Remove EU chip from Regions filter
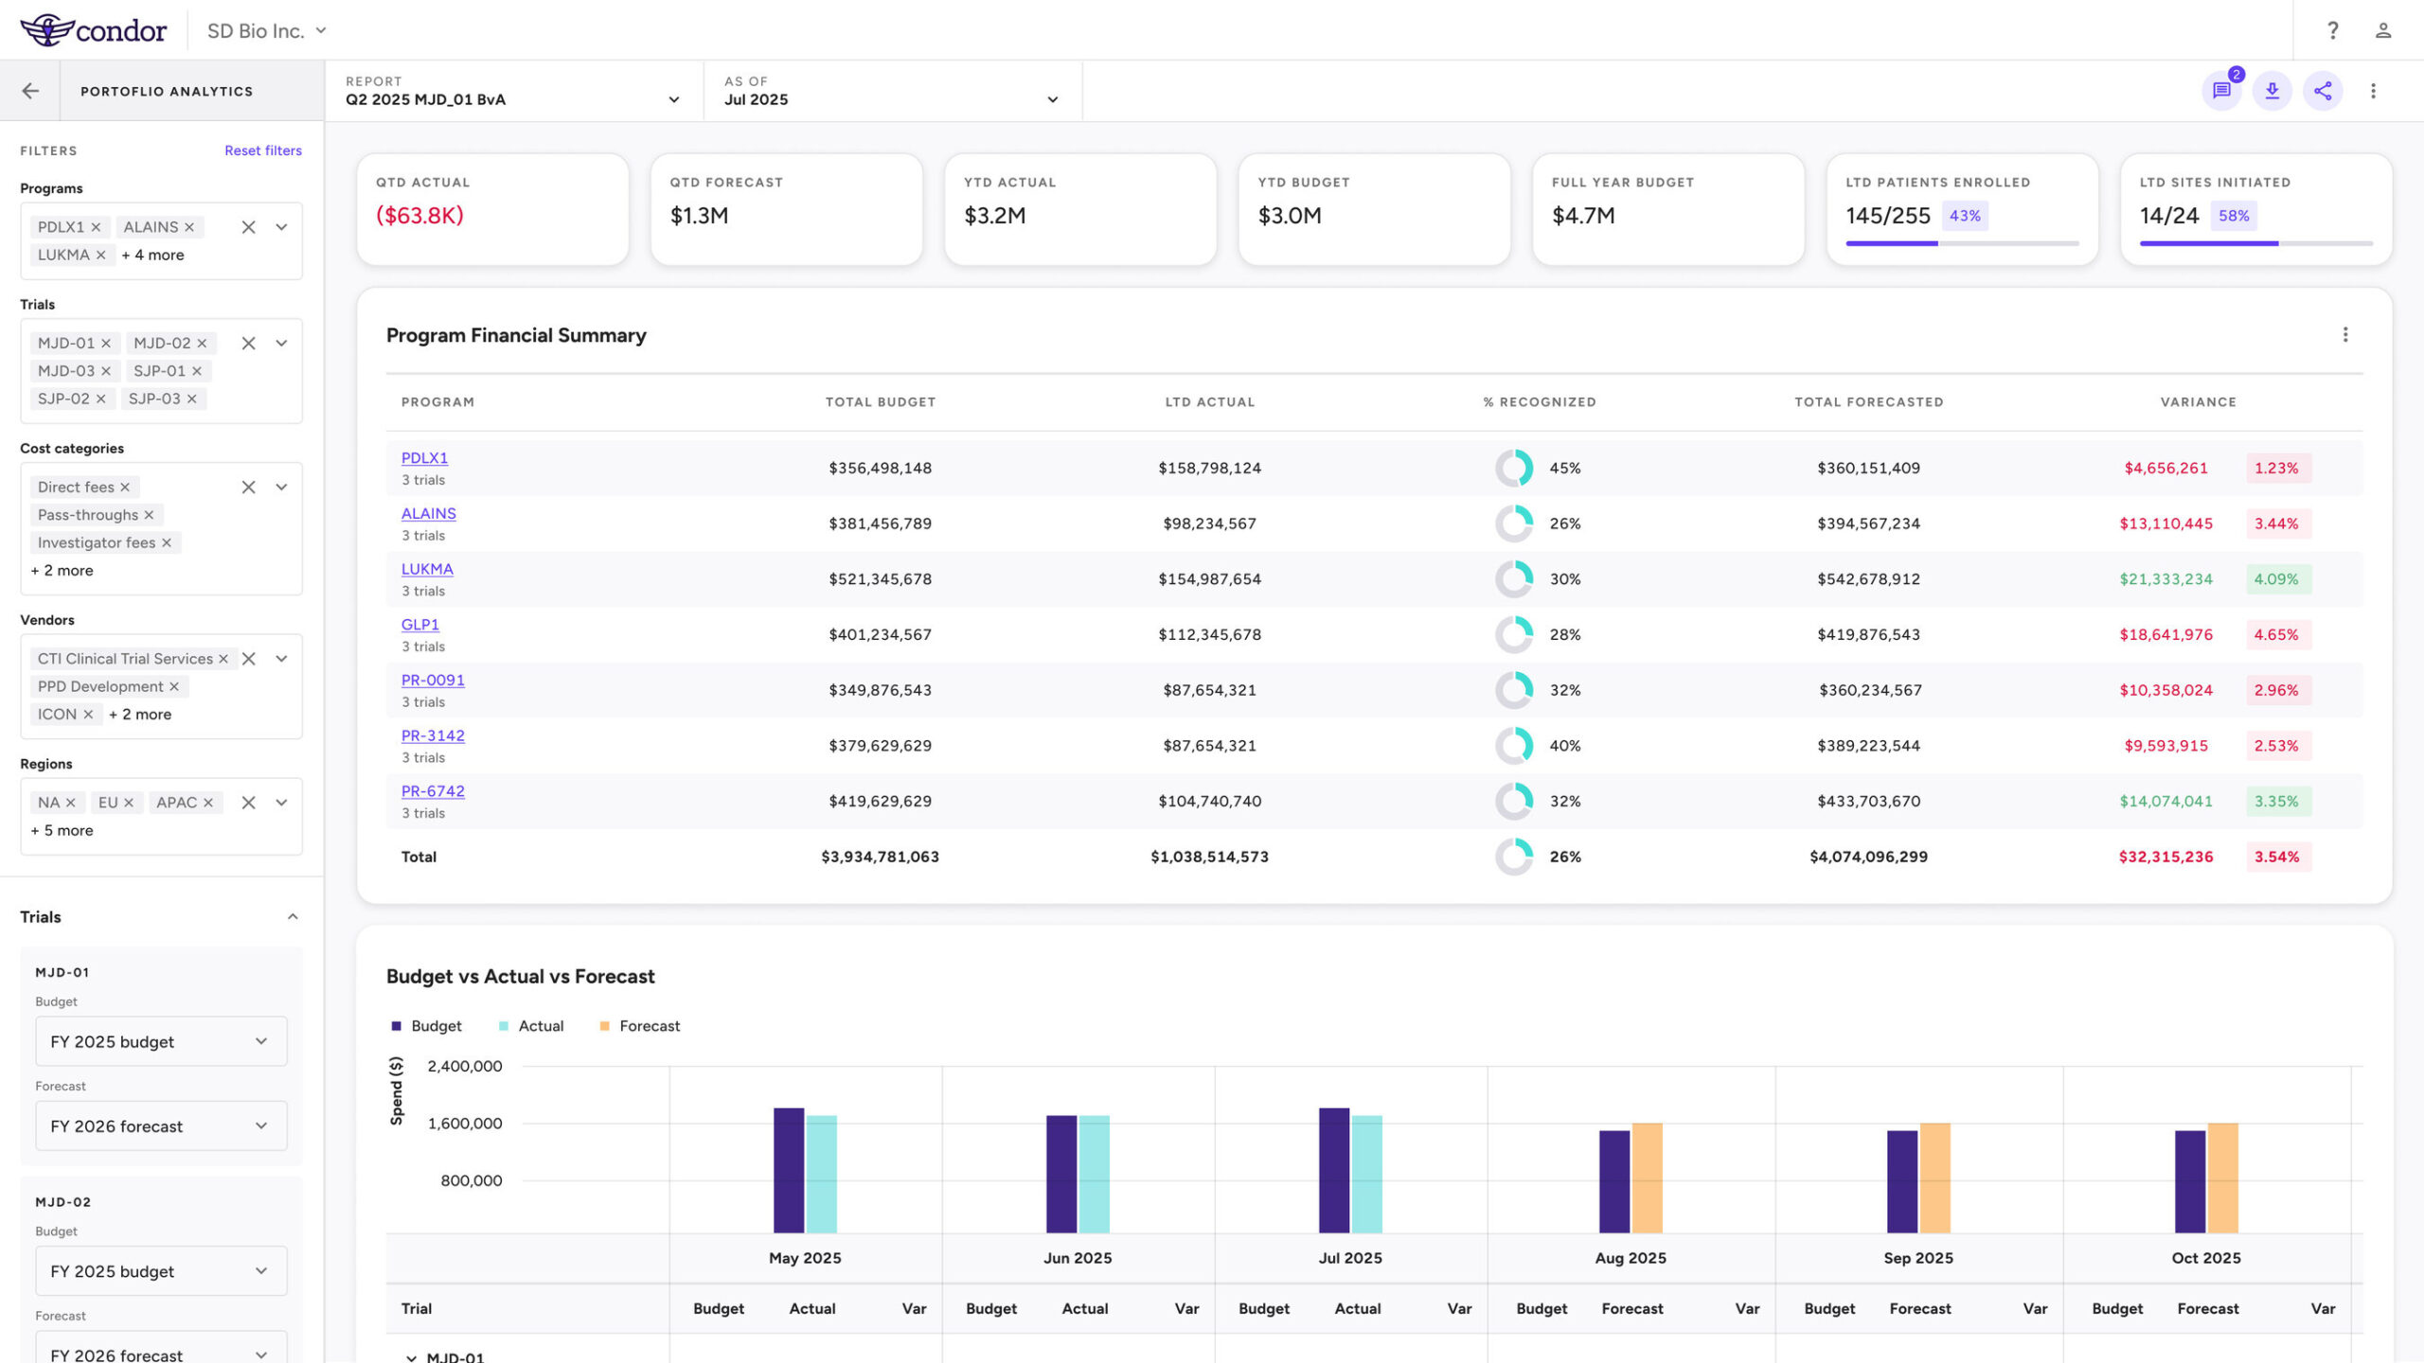 coord(129,803)
